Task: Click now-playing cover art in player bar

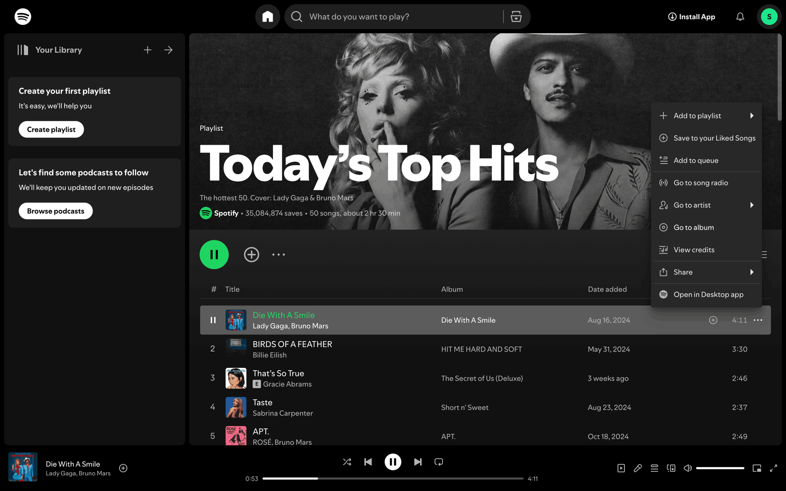Action: pyautogui.click(x=23, y=467)
